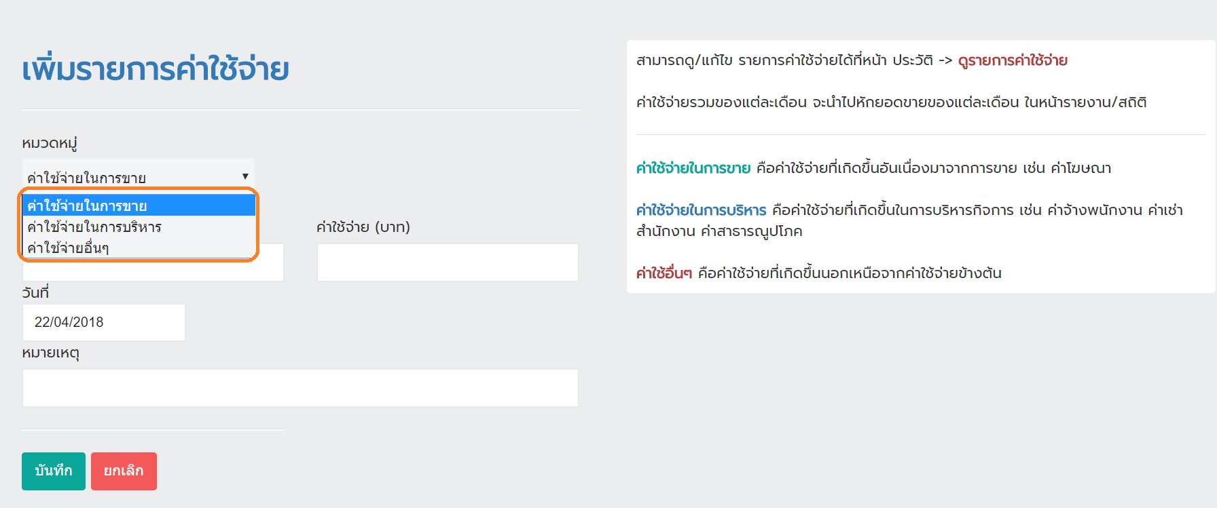The image size is (1217, 508).
Task: Click the เพิ่มรายการค่าใช้จ่าย page heading
Action: [156, 69]
